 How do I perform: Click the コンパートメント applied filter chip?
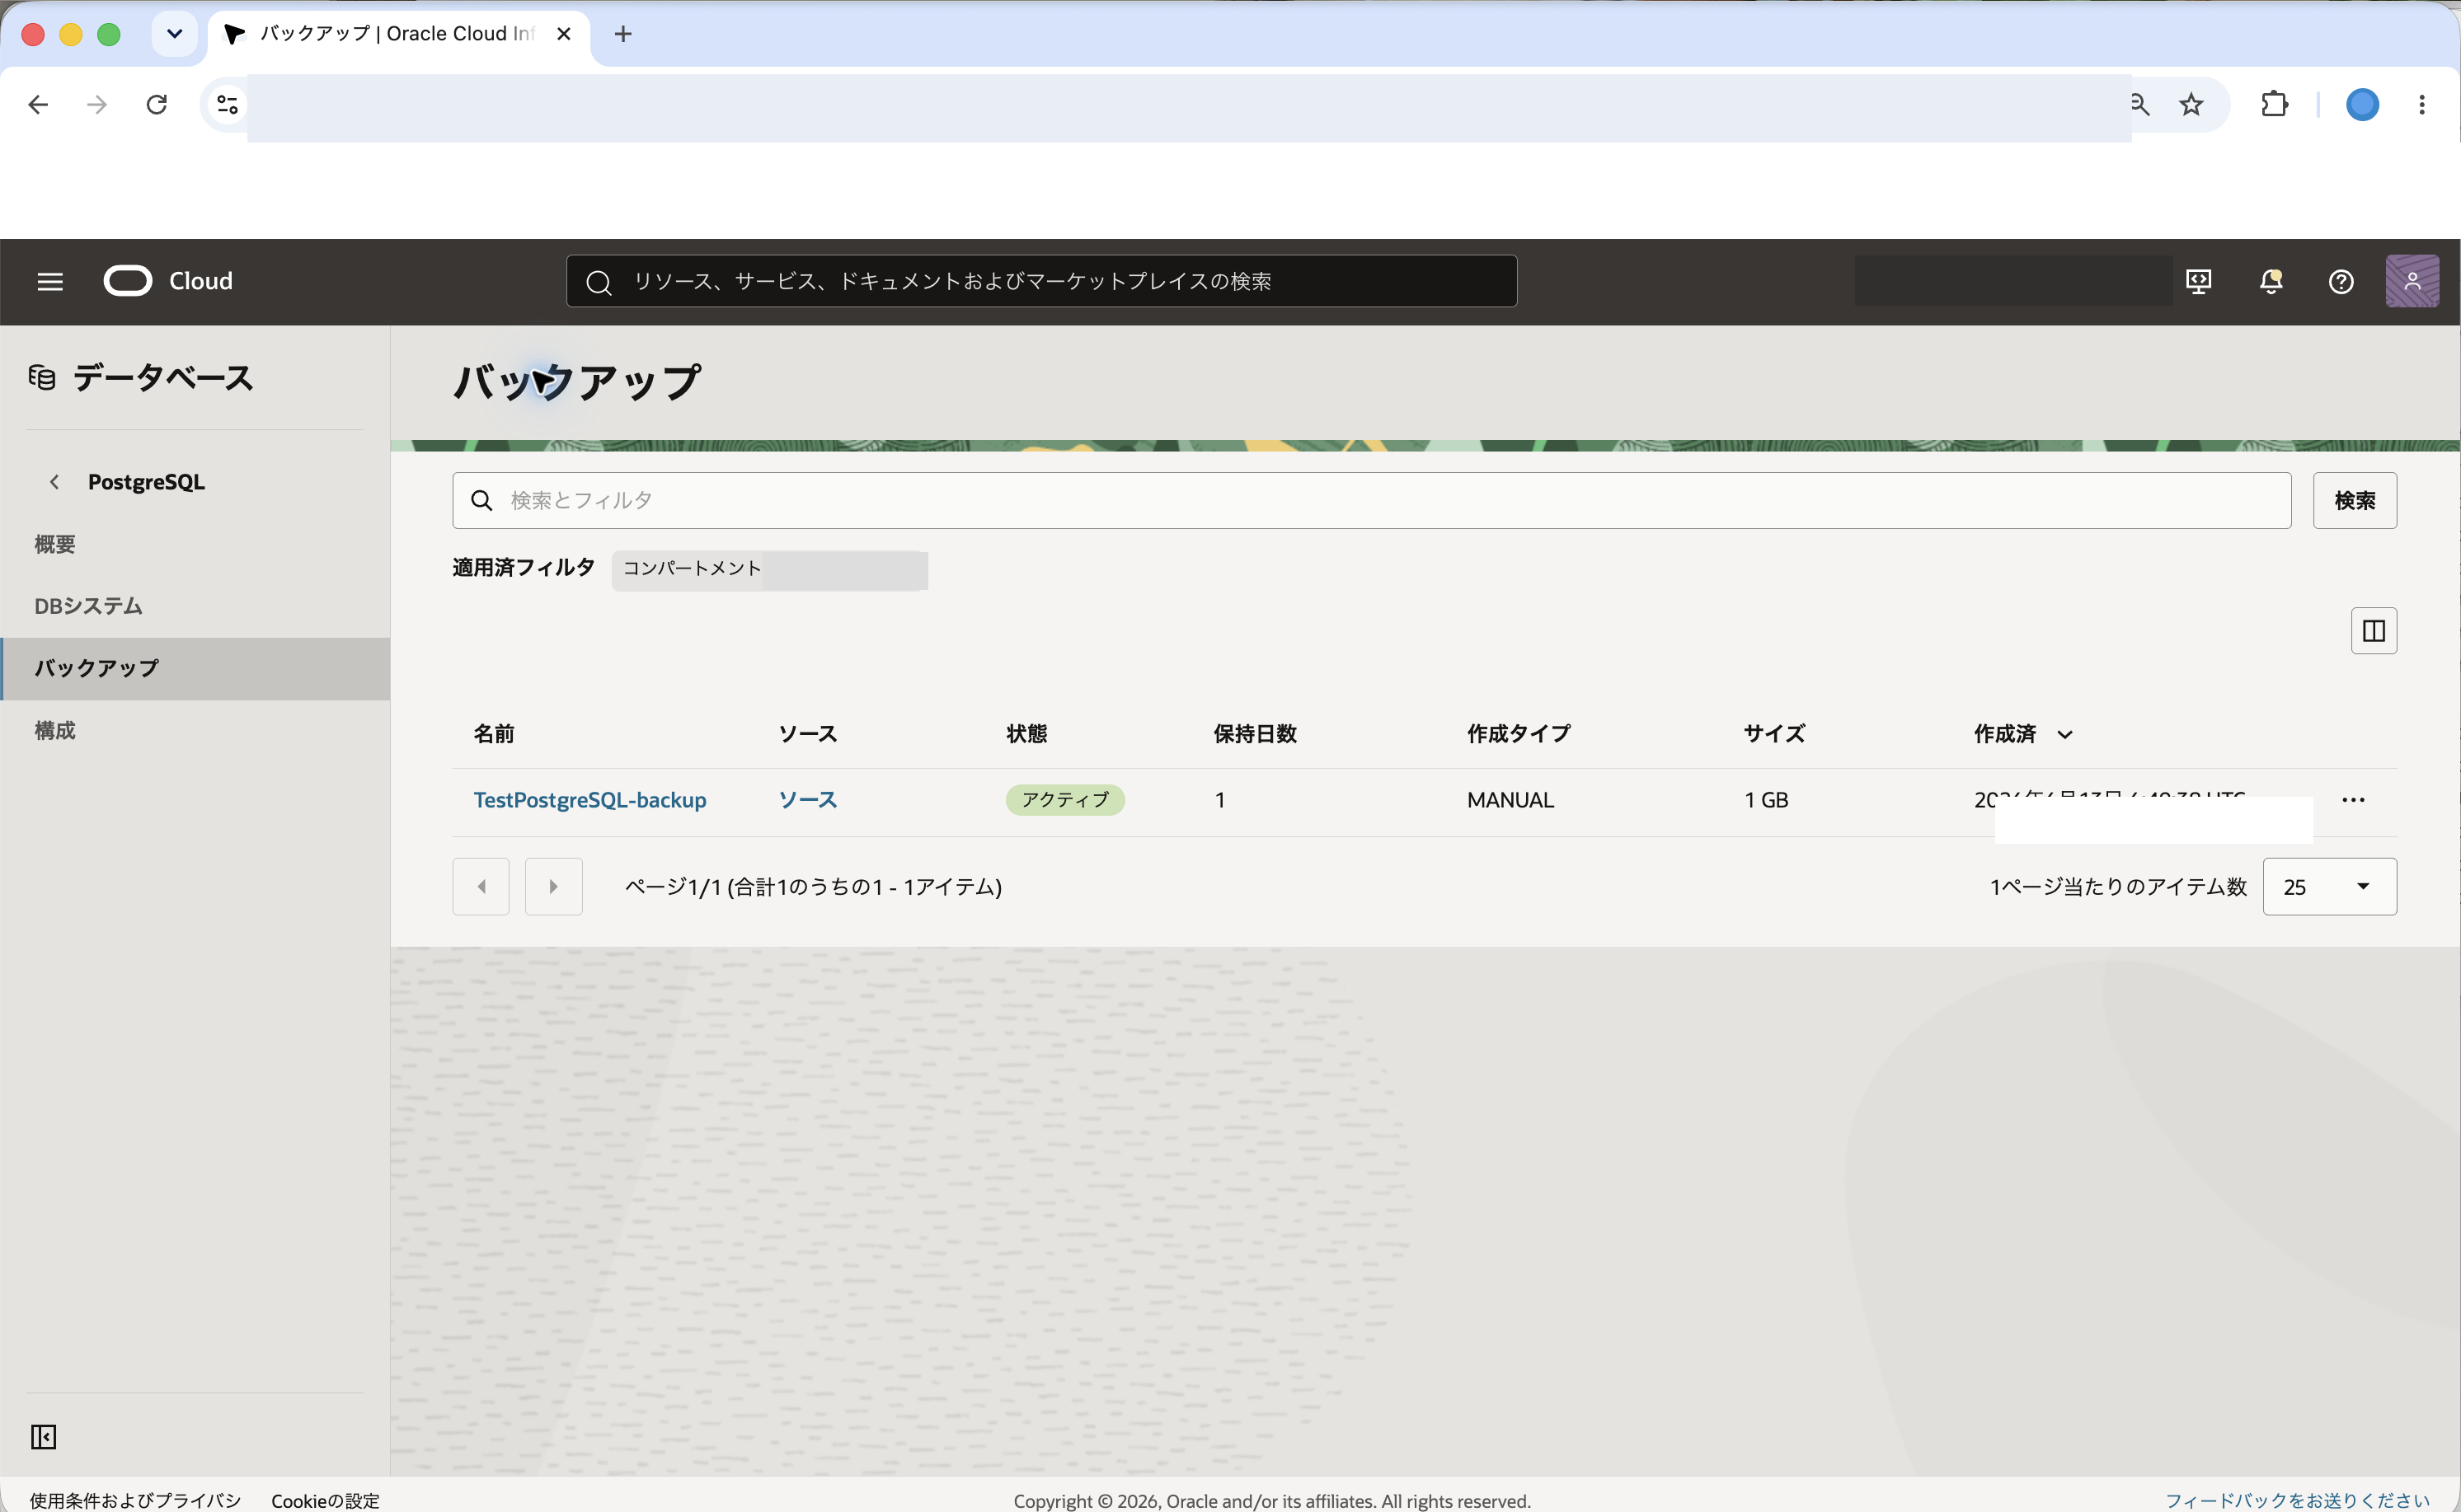[x=769, y=570]
